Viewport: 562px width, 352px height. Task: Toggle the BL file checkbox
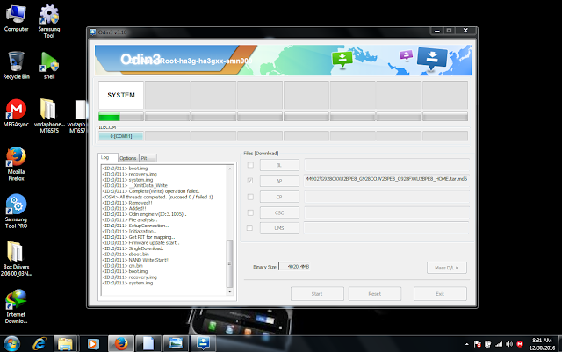pos(250,165)
